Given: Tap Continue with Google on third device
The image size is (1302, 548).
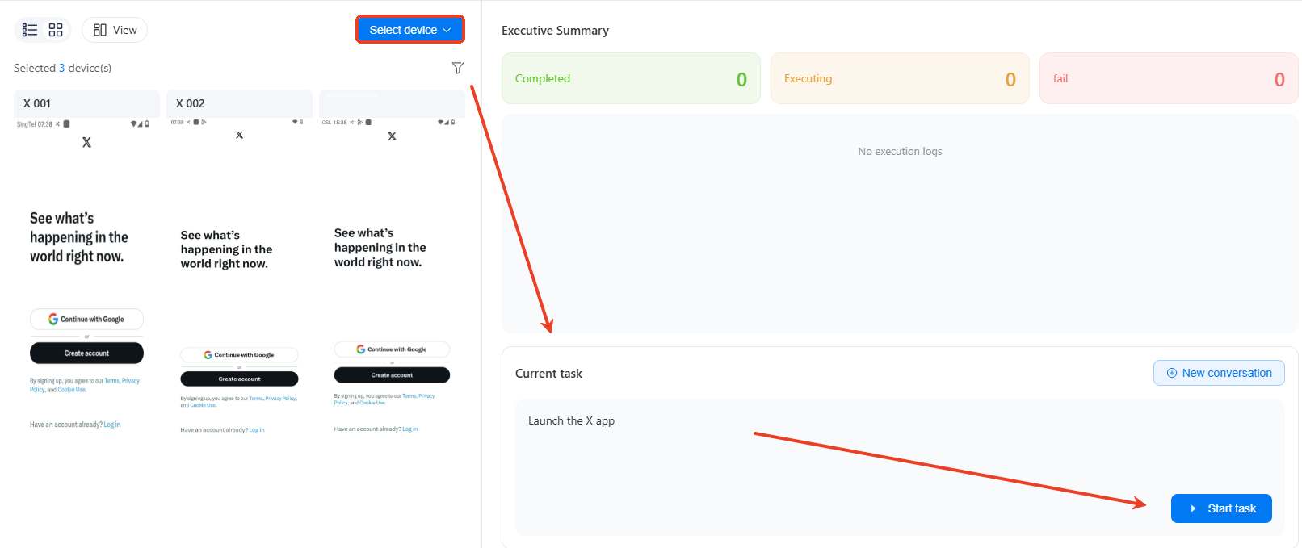Looking at the screenshot, I should [x=392, y=349].
